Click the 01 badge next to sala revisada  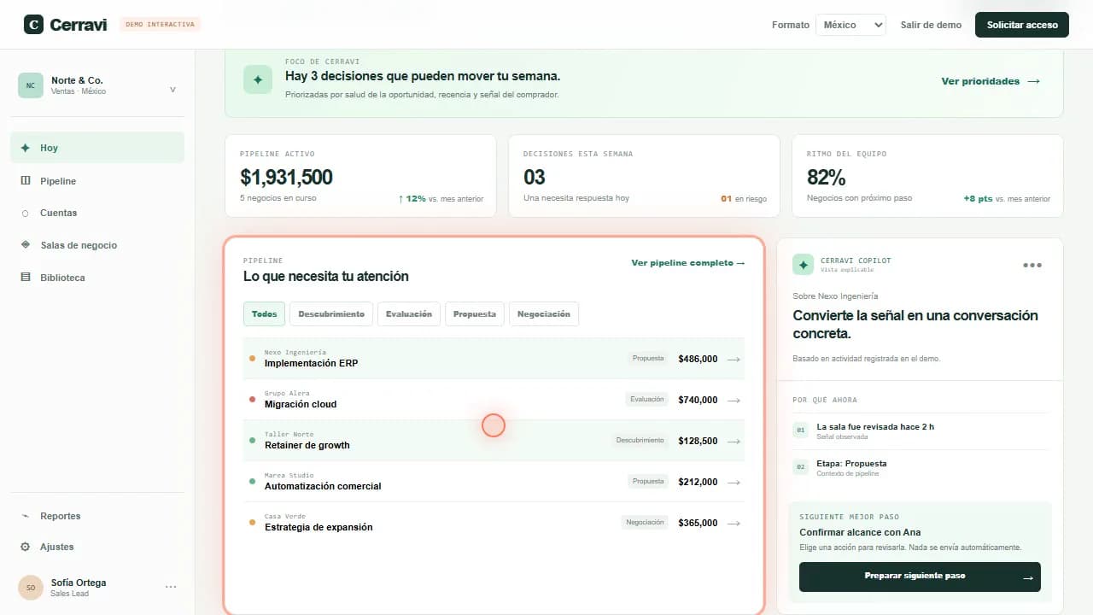(x=801, y=430)
